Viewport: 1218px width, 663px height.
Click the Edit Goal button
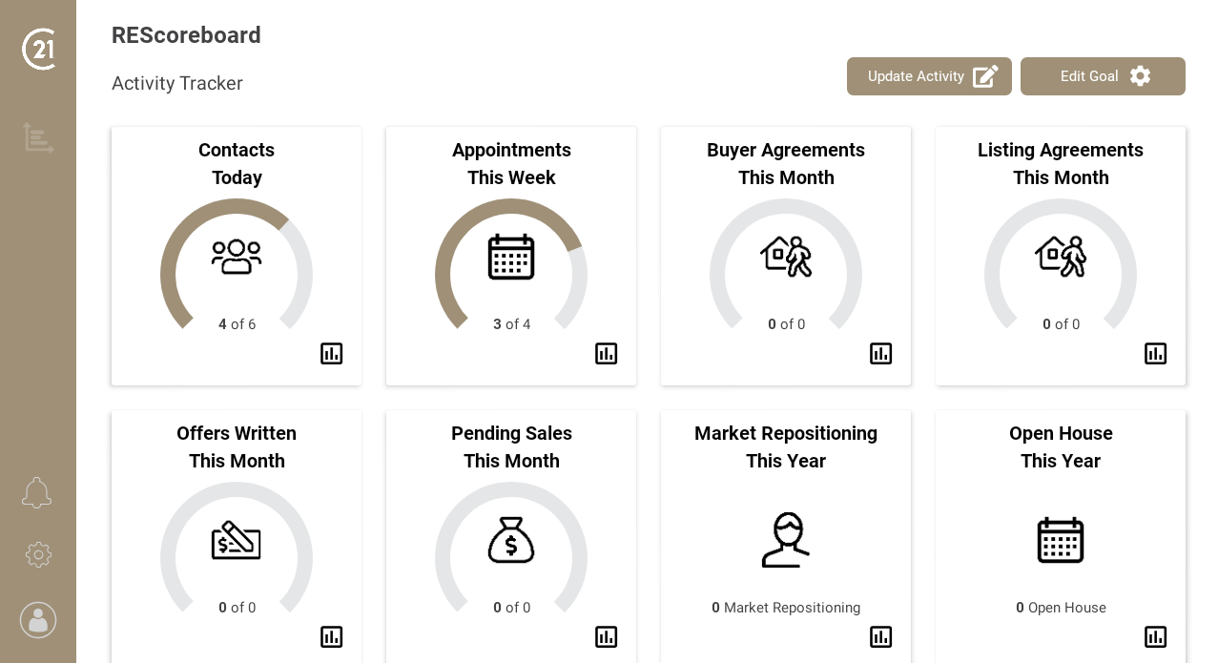1103,76
